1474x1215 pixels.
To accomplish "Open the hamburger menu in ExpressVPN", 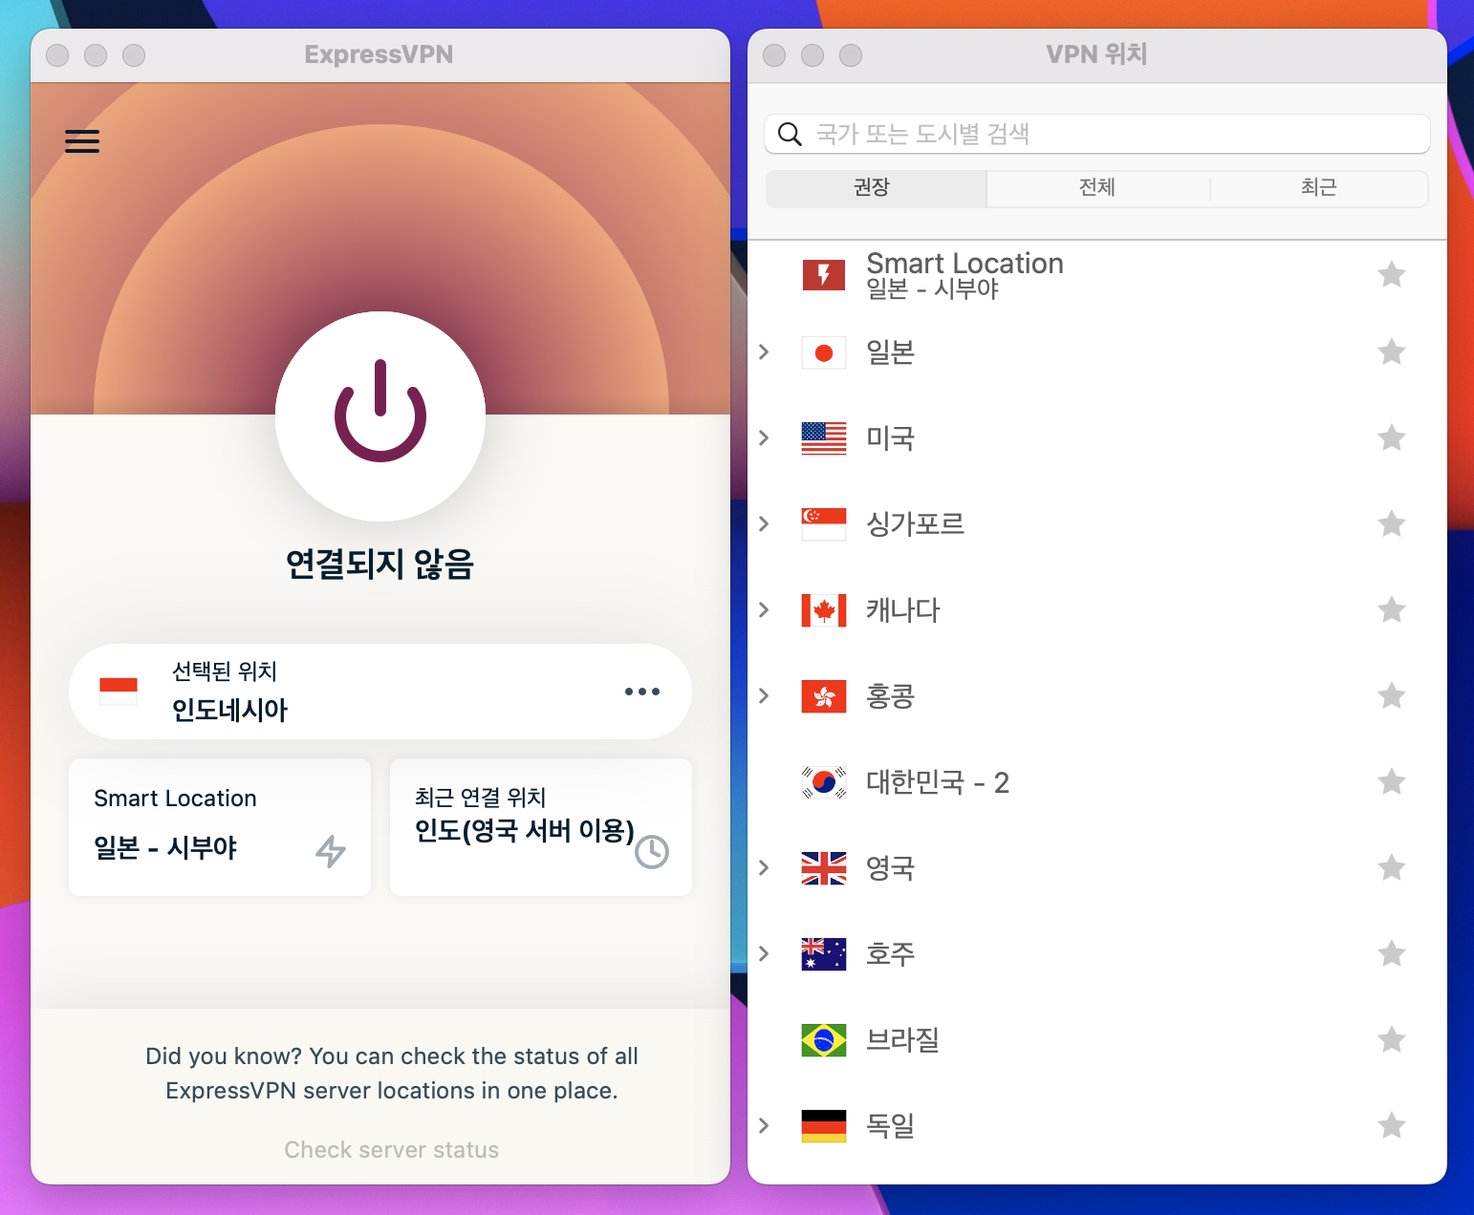I will click(82, 141).
